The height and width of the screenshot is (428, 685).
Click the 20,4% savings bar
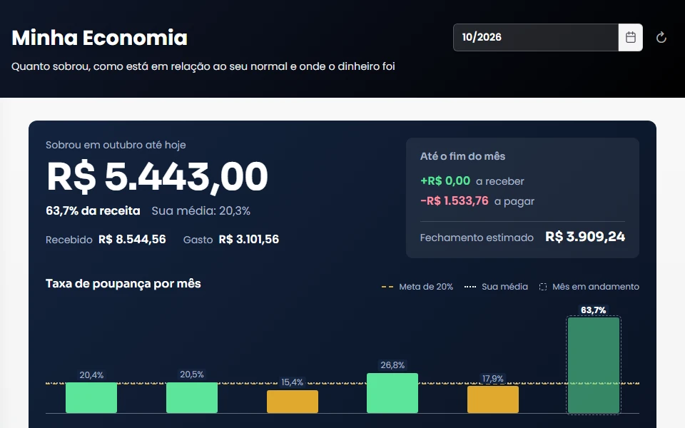91,397
